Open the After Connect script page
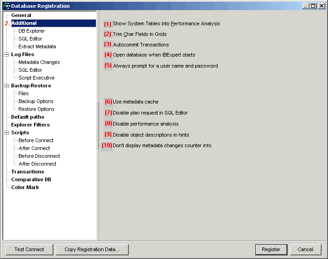The image size is (328, 259). tap(34, 148)
